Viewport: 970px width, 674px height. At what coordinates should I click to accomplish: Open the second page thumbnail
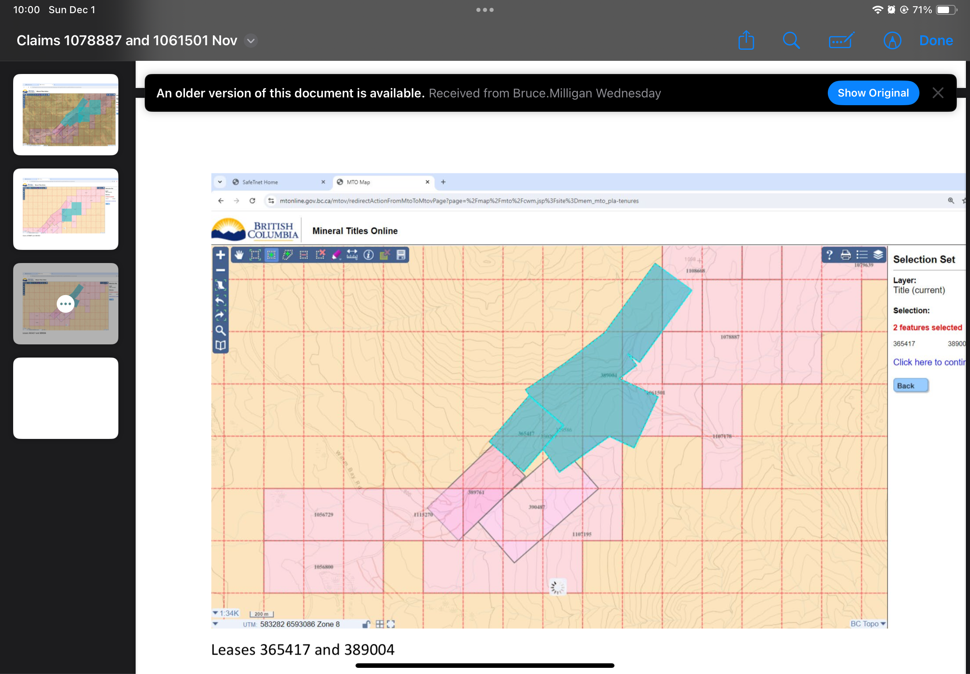click(65, 209)
